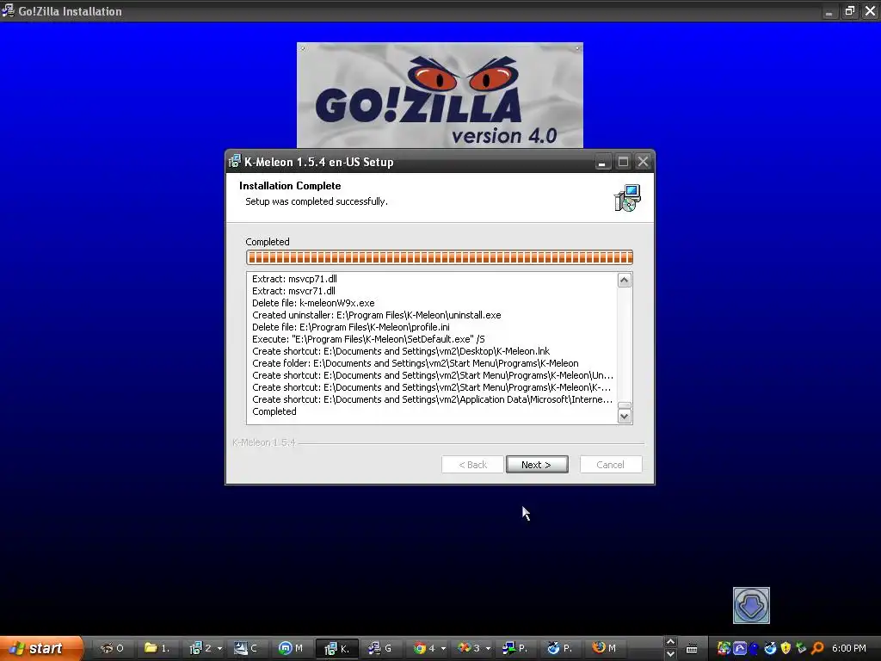
Task: Click the installer icon in the setup header
Action: point(627,198)
